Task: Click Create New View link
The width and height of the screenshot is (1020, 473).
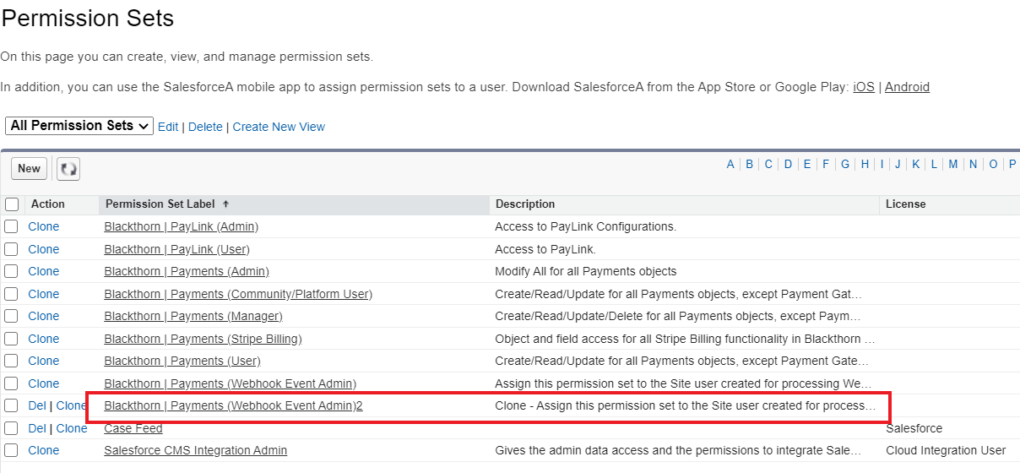Action: [x=279, y=127]
